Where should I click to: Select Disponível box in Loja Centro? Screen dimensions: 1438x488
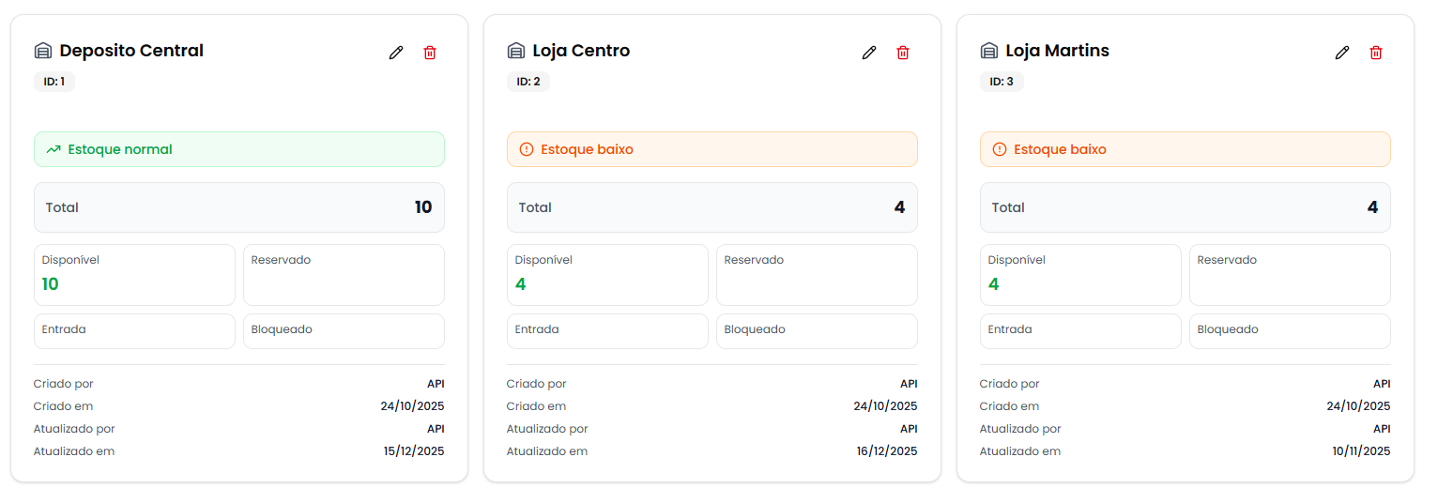pos(607,275)
